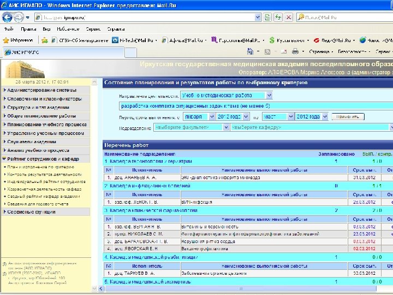Open Сводный рейтинг кафедр академии link
Screen dimensions: 393x295
point(44,197)
